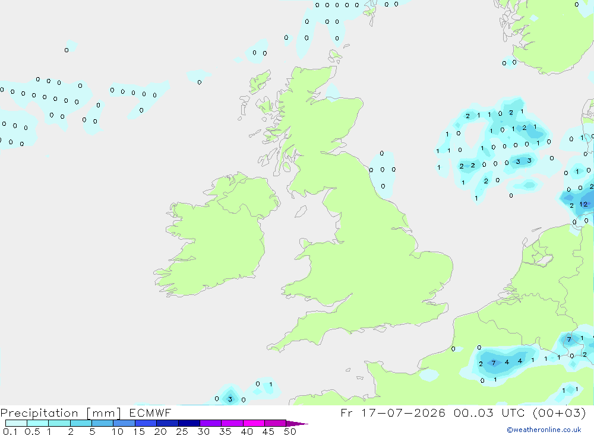
Task: Click the 2–5 mm legend color swatch
Action: point(81,423)
